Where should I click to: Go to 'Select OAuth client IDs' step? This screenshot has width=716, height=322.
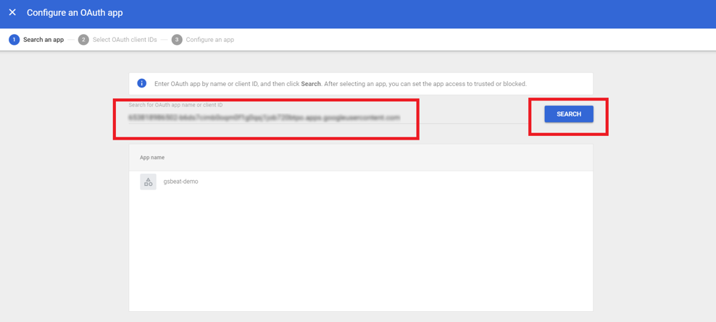[125, 40]
